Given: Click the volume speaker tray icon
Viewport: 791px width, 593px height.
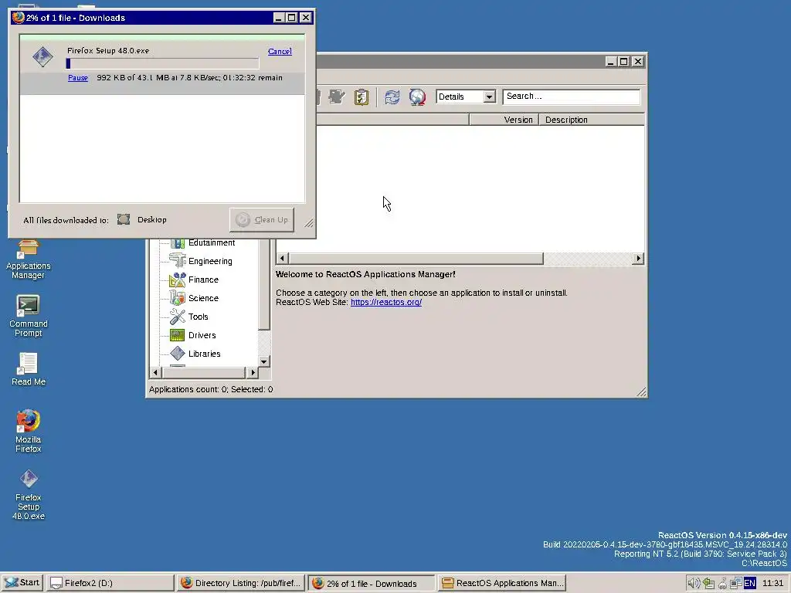Looking at the screenshot, I should point(694,584).
